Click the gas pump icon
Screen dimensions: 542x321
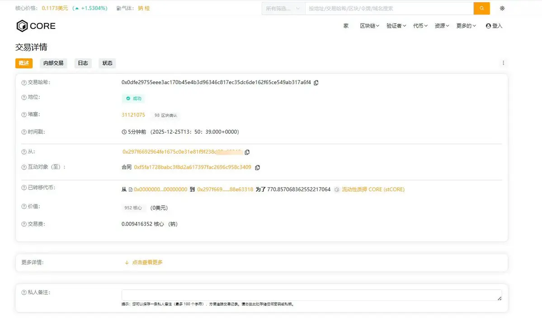pos(118,8)
